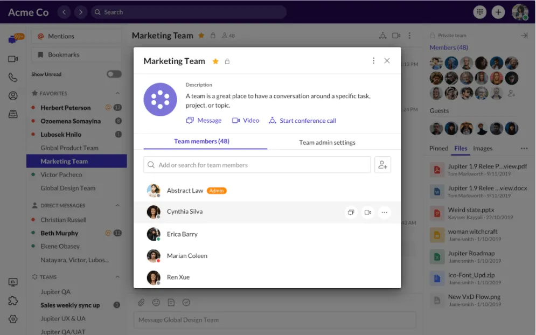Collapse the Teams section
The width and height of the screenshot is (536, 335).
(117, 277)
